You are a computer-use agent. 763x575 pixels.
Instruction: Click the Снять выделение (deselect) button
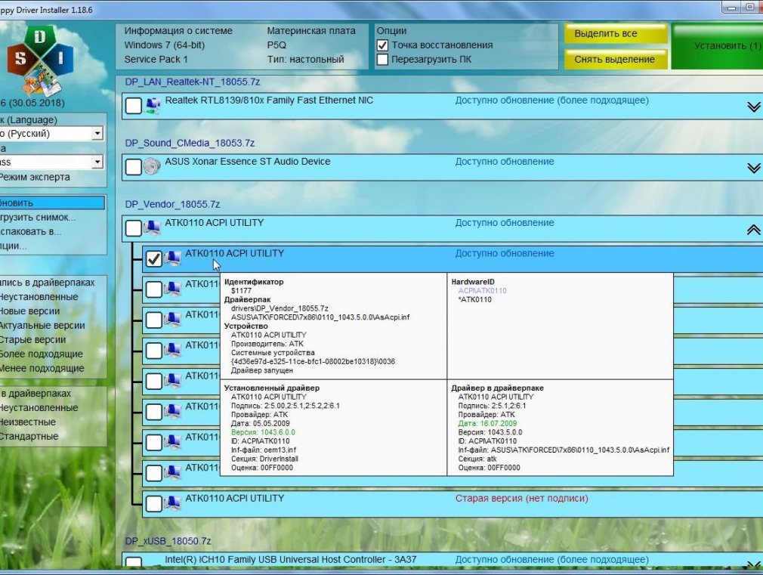(616, 60)
